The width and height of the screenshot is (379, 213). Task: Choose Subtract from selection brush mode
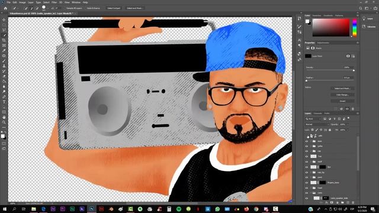(x=37, y=8)
